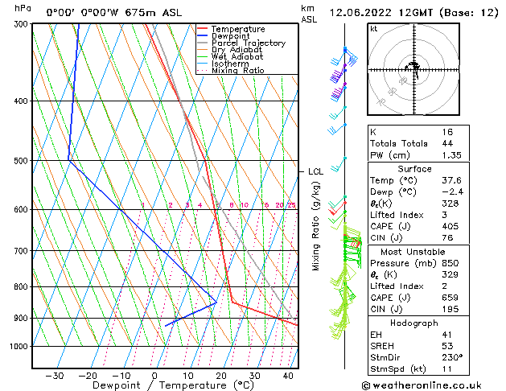The height and width of the screenshot is (391, 506).
Task: Click the red Temperature legend line swatch
Action: [x=202, y=29]
